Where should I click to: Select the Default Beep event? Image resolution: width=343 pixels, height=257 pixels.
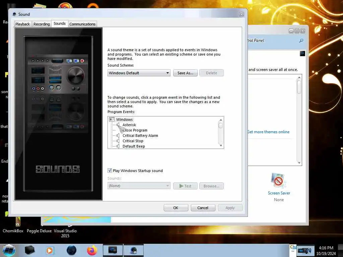click(134, 146)
